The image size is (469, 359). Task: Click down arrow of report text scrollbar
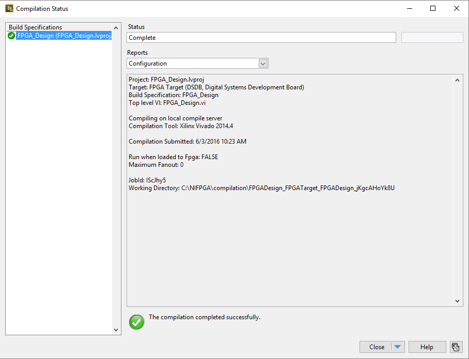(457, 301)
